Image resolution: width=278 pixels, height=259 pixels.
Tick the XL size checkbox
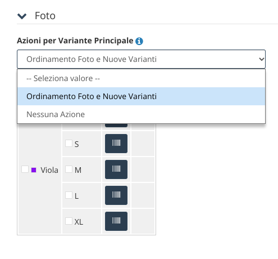pos(69,221)
